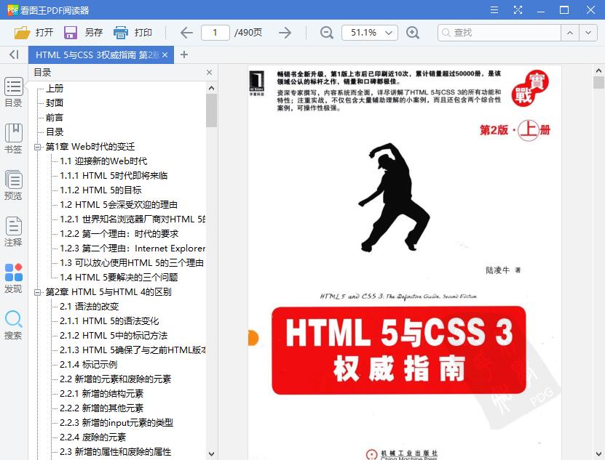Jump to 封面 outline entry
The image size is (605, 460).
click(x=55, y=103)
